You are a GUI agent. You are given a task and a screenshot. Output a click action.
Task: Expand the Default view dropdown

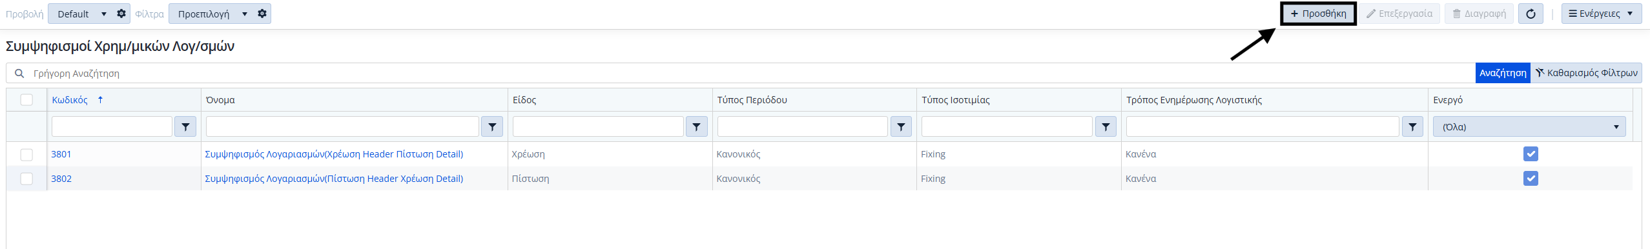[x=81, y=14]
